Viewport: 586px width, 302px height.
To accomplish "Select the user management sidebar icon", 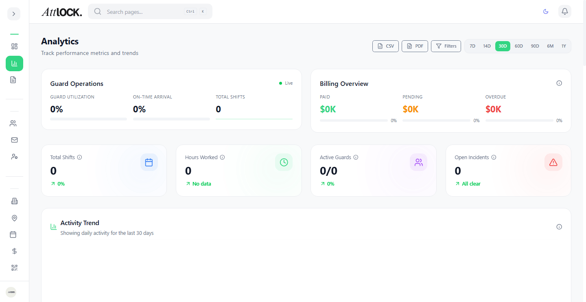I will (14, 156).
